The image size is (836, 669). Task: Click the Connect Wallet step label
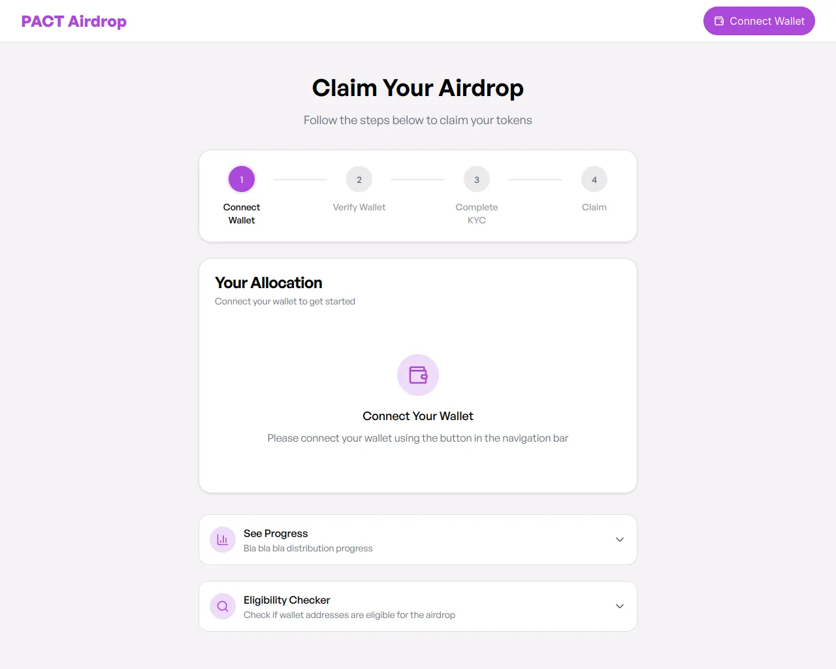pyautogui.click(x=242, y=214)
